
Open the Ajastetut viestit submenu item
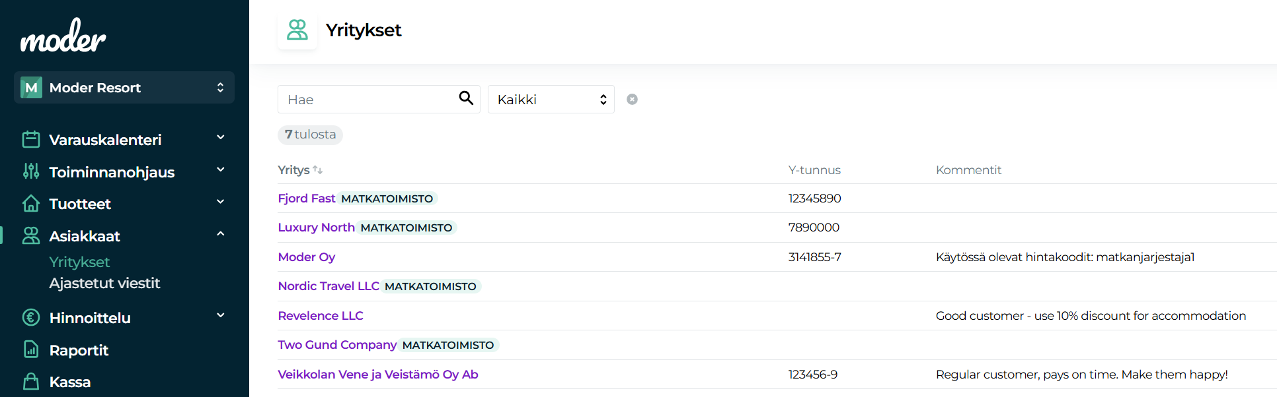pyautogui.click(x=104, y=284)
